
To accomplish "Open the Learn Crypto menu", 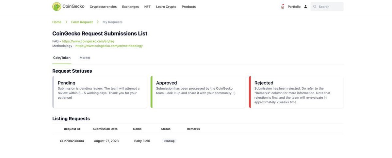I will point(166,7).
